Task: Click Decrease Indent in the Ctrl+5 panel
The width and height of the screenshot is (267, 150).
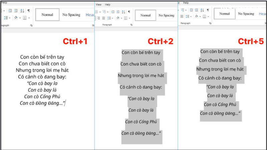Action: click(x=191, y=10)
